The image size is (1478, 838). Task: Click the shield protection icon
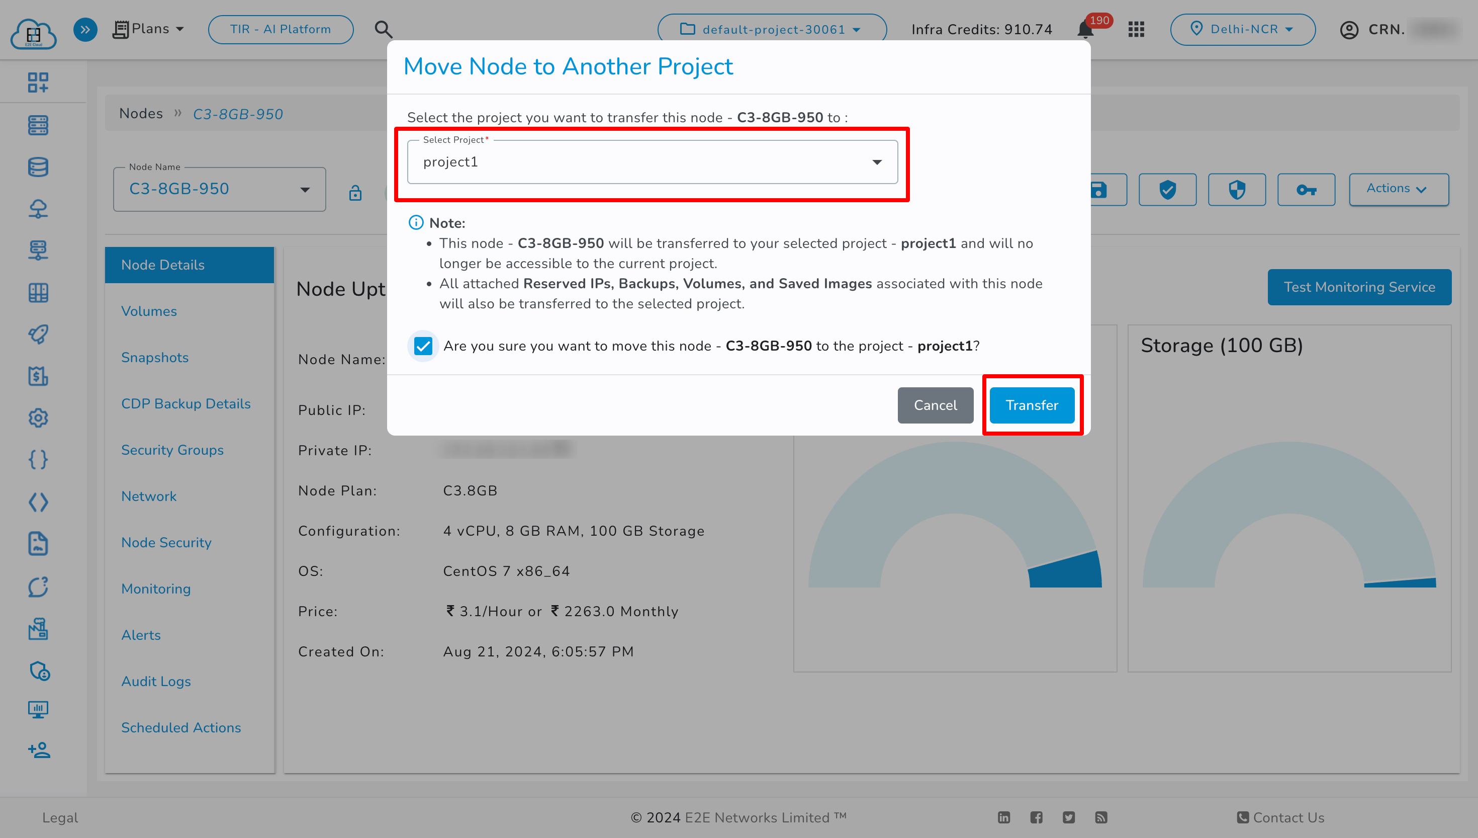tap(1236, 188)
